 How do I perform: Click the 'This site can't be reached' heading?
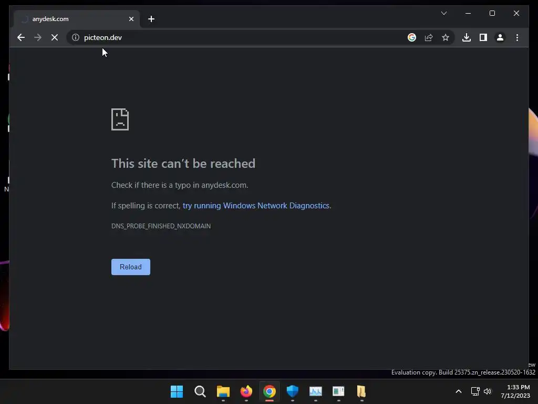(x=183, y=164)
